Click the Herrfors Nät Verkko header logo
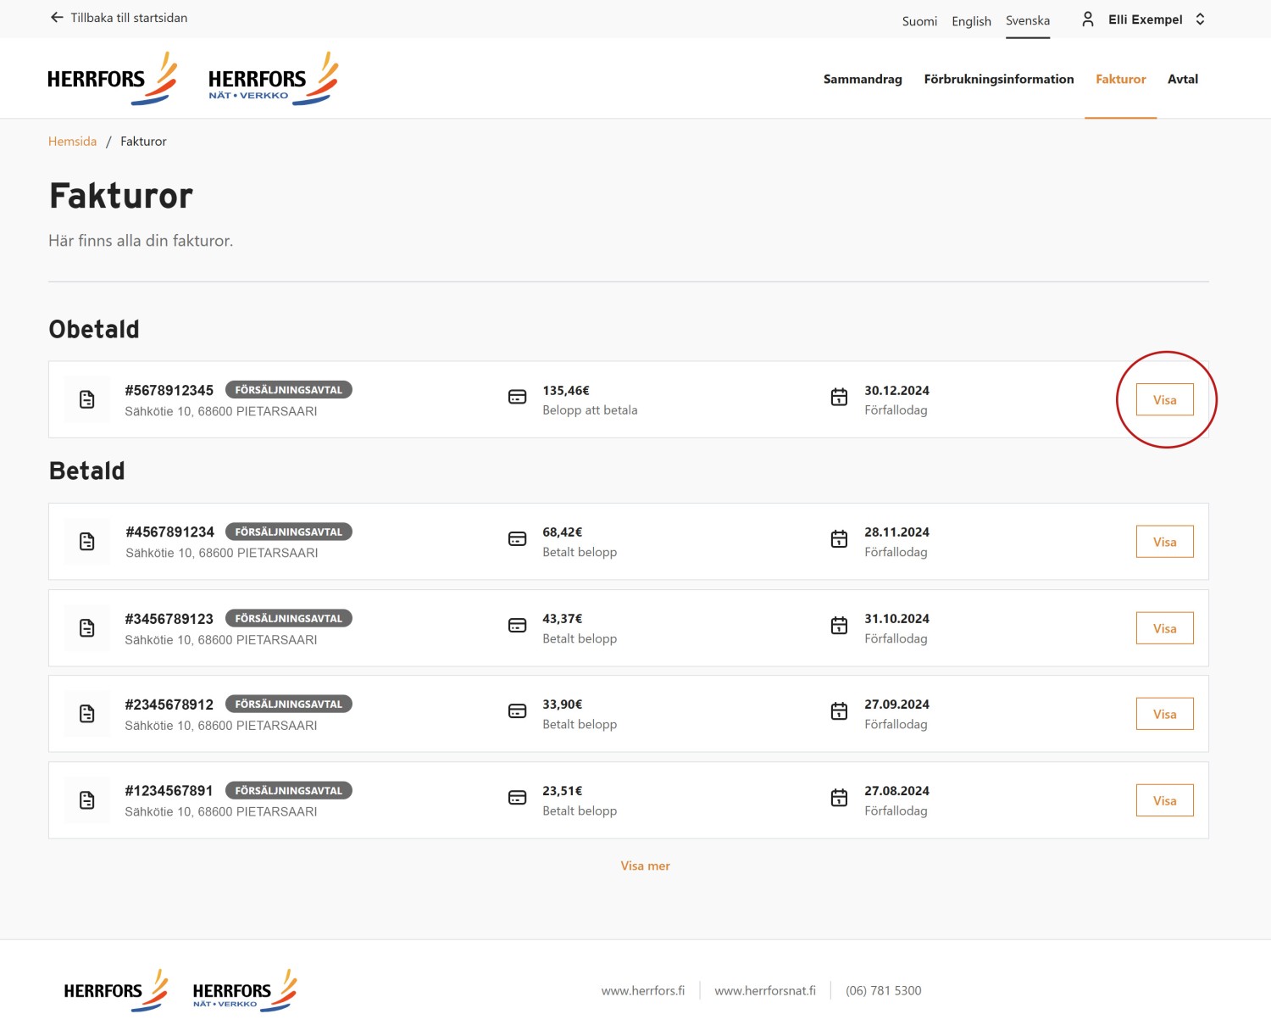The image size is (1271, 1036). [x=273, y=79]
